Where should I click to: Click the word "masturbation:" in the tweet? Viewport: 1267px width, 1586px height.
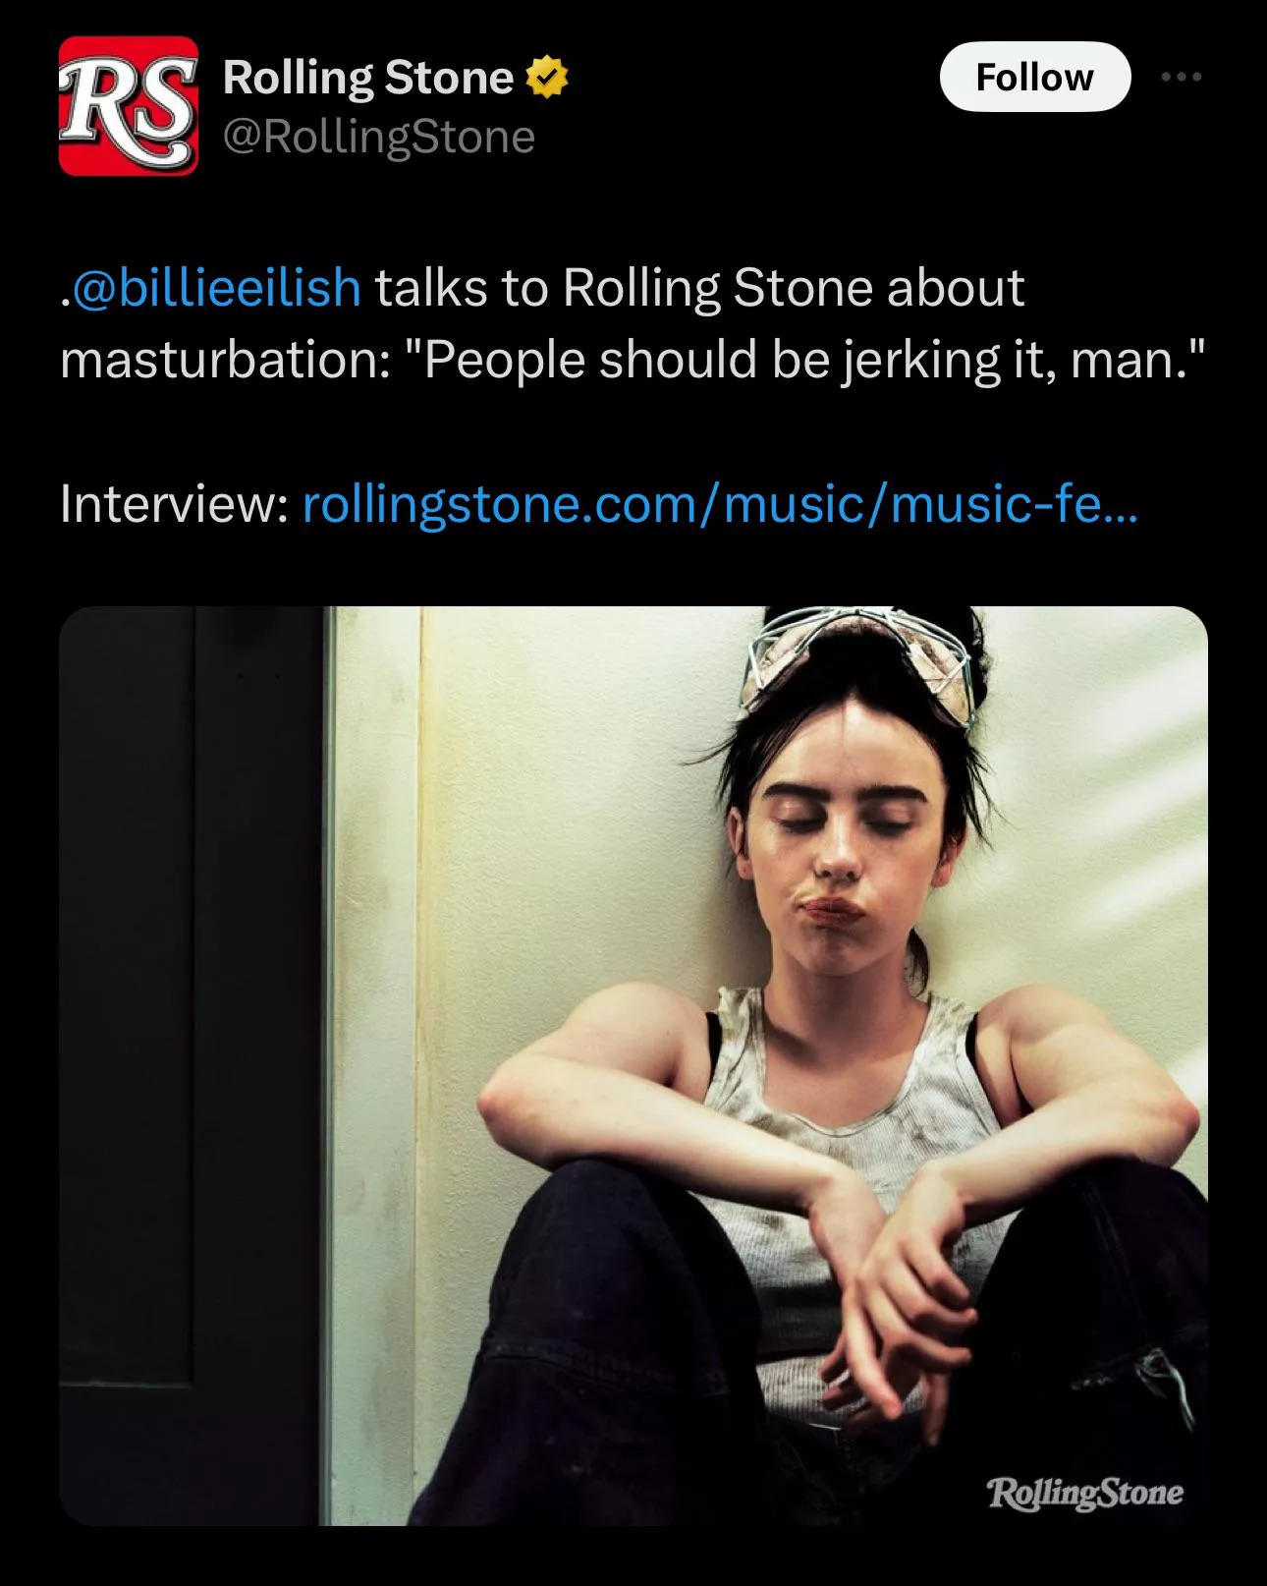226,360
